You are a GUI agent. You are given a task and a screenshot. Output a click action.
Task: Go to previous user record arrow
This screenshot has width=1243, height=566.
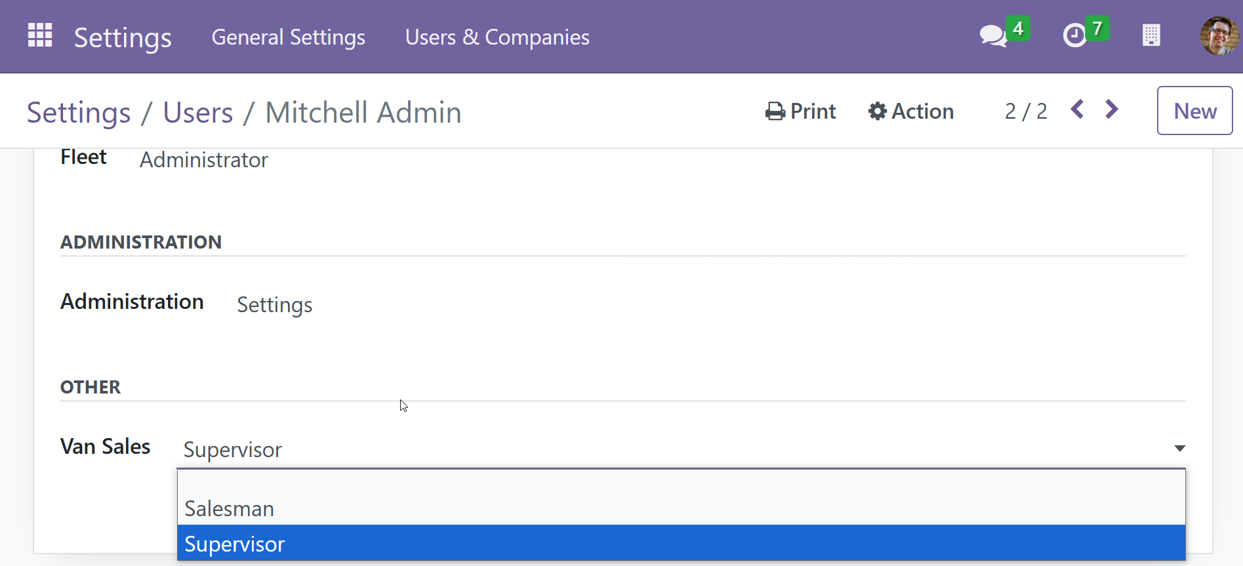[x=1077, y=110]
